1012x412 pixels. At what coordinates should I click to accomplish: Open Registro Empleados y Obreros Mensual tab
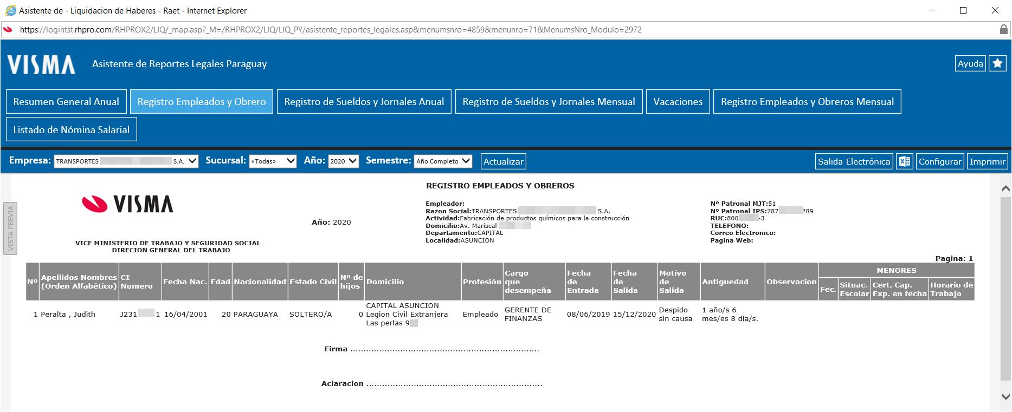tap(807, 101)
